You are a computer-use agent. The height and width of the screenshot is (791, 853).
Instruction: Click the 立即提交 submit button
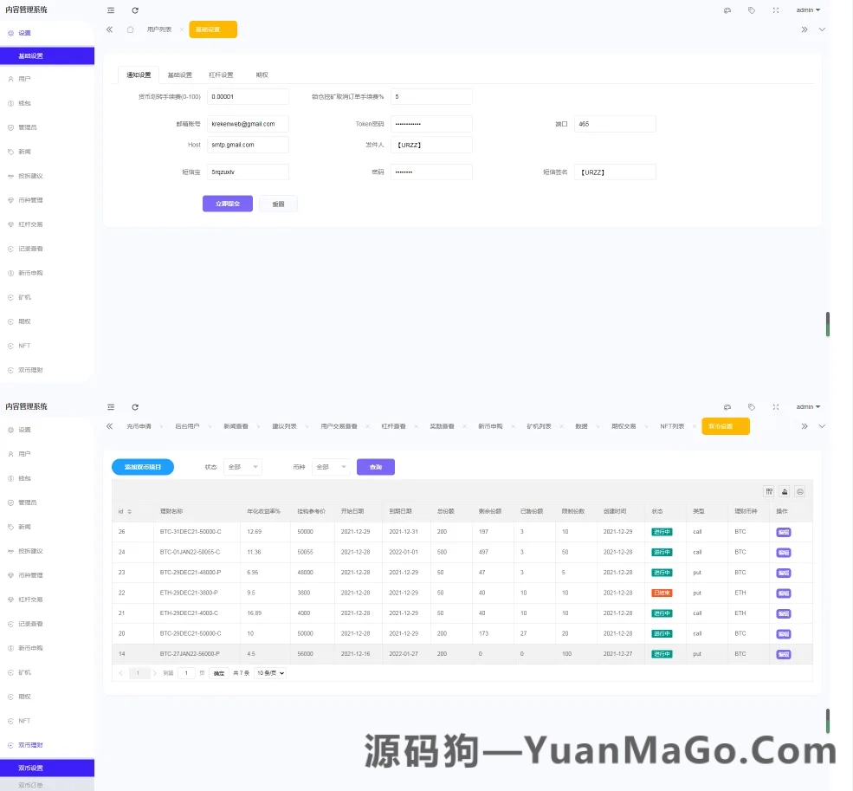(x=227, y=203)
